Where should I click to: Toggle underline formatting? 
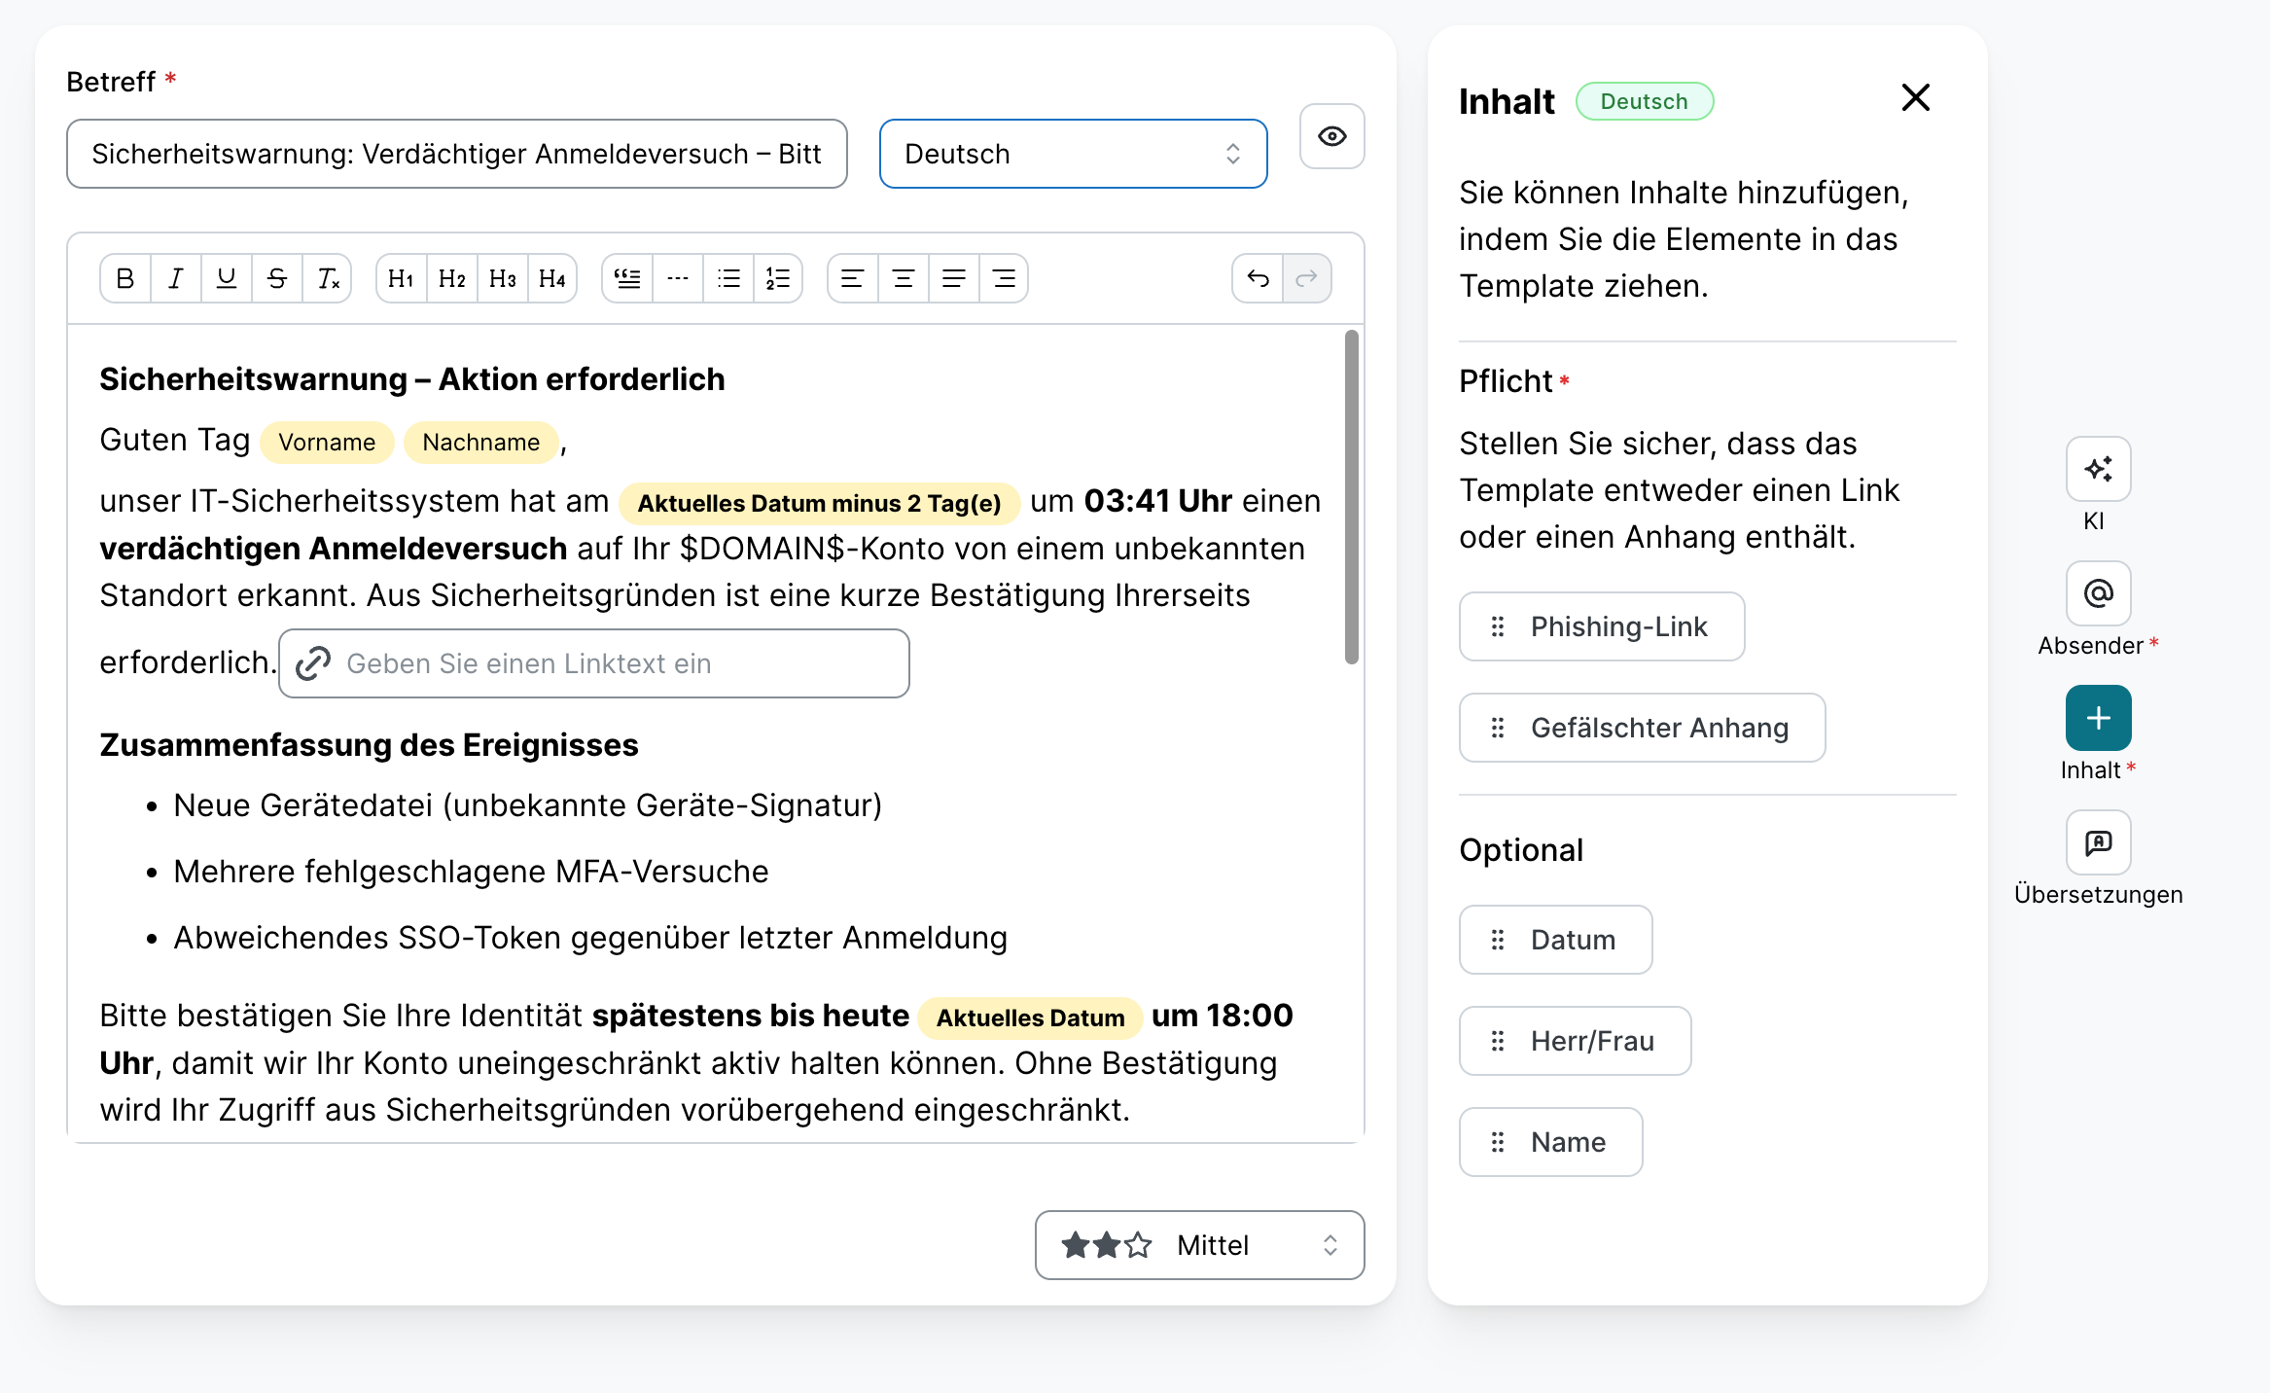pos(227,279)
